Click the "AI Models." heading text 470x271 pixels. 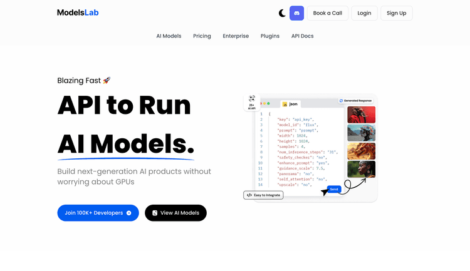[x=125, y=144]
